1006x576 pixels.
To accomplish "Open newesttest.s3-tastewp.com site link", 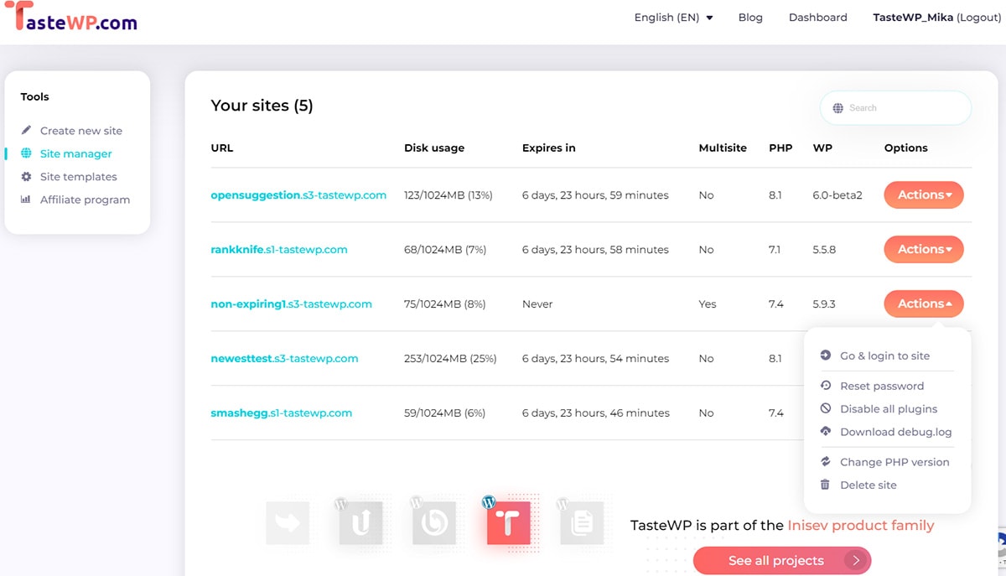I will pyautogui.click(x=284, y=359).
